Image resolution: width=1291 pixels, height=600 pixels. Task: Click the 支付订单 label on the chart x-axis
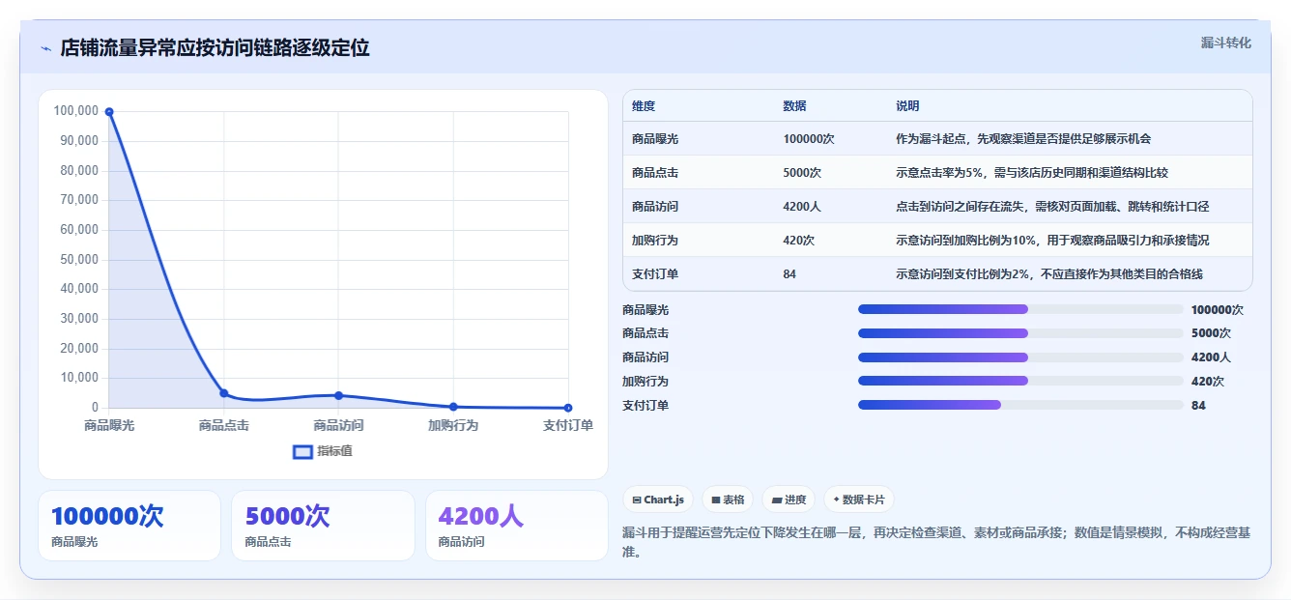click(x=568, y=425)
